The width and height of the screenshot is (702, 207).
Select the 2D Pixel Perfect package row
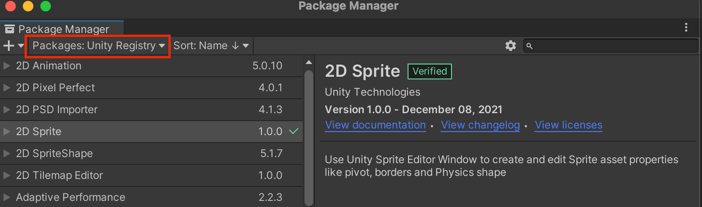click(151, 88)
